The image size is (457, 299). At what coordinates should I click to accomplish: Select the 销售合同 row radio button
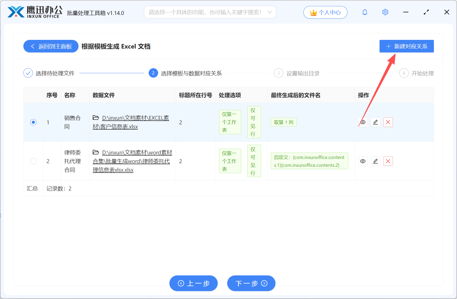pyautogui.click(x=33, y=122)
